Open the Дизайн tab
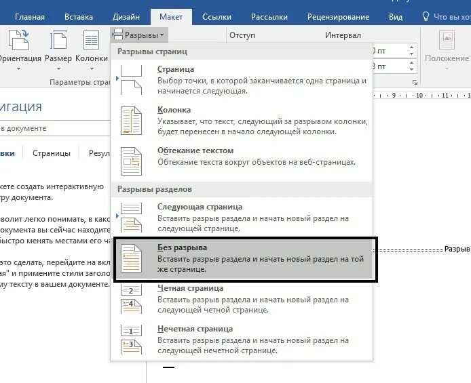Image resolution: width=471 pixels, height=383 pixels. click(126, 17)
